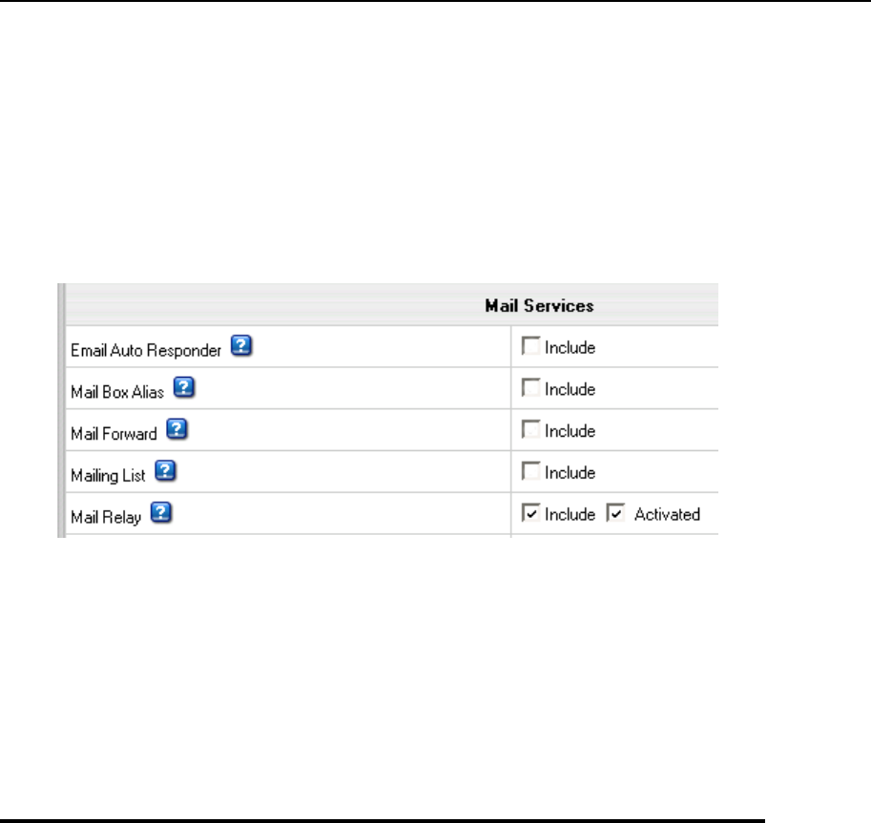The image size is (871, 823).
Task: Disable the Activated checkbox for Mail Relay
Action: coord(616,514)
